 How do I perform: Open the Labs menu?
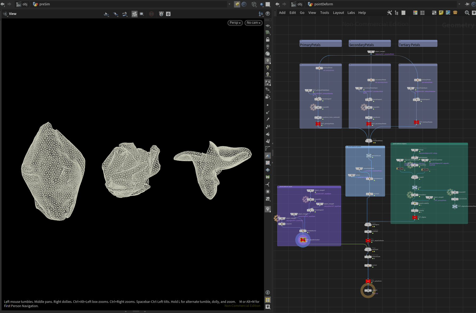coord(351,13)
